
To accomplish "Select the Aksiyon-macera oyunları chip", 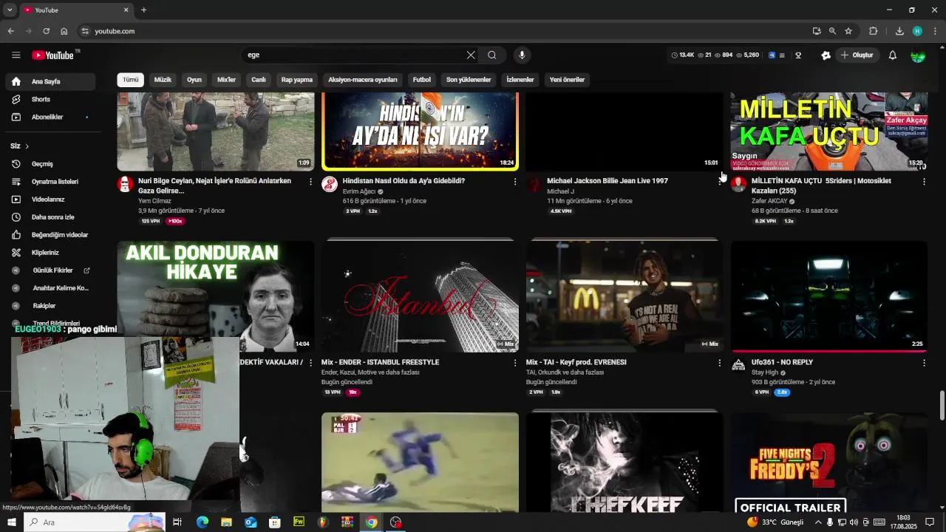I will pos(363,80).
